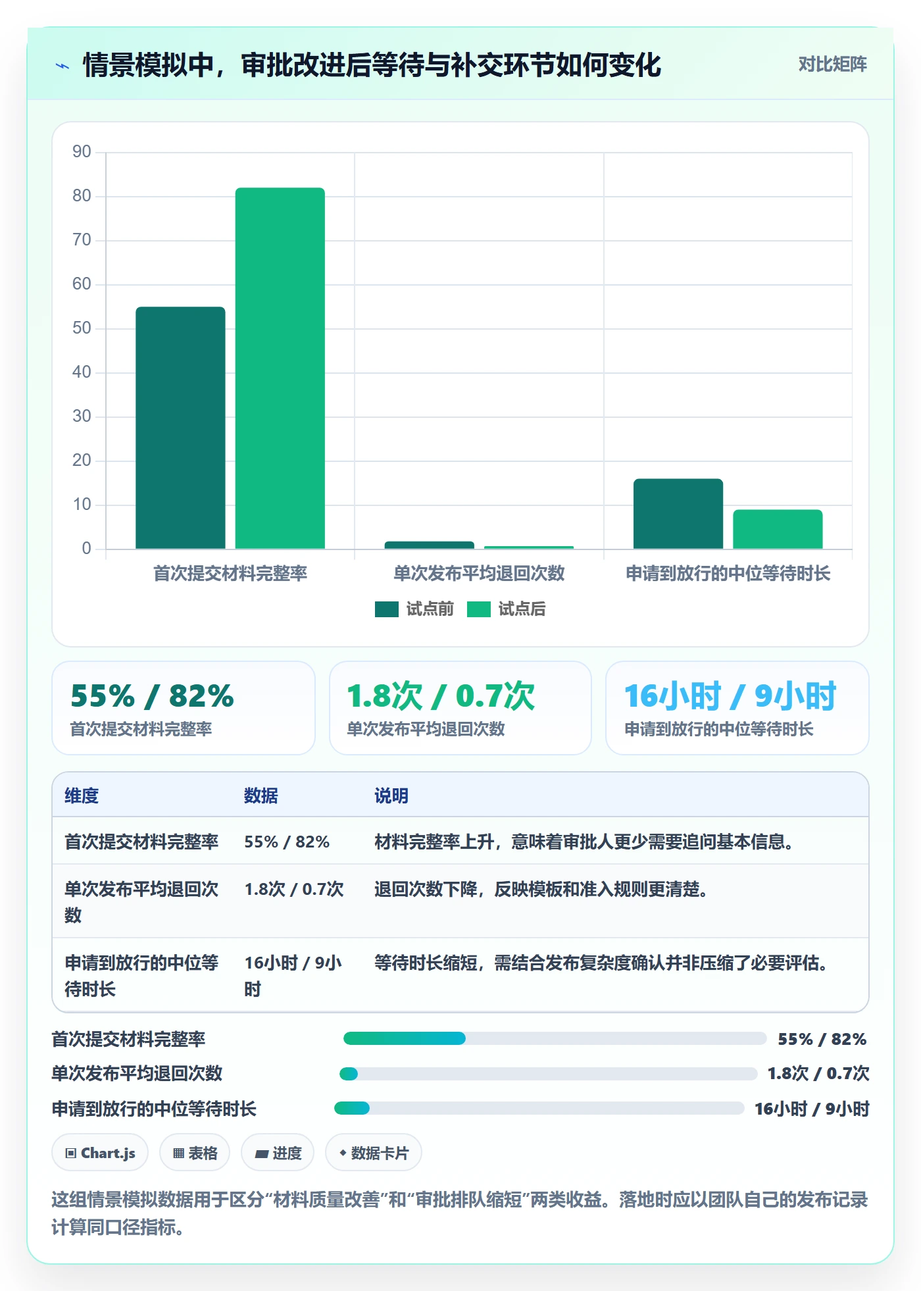Click the 对比矩阵 label in the header
Screen dimensions: 921x1291
coord(832,64)
